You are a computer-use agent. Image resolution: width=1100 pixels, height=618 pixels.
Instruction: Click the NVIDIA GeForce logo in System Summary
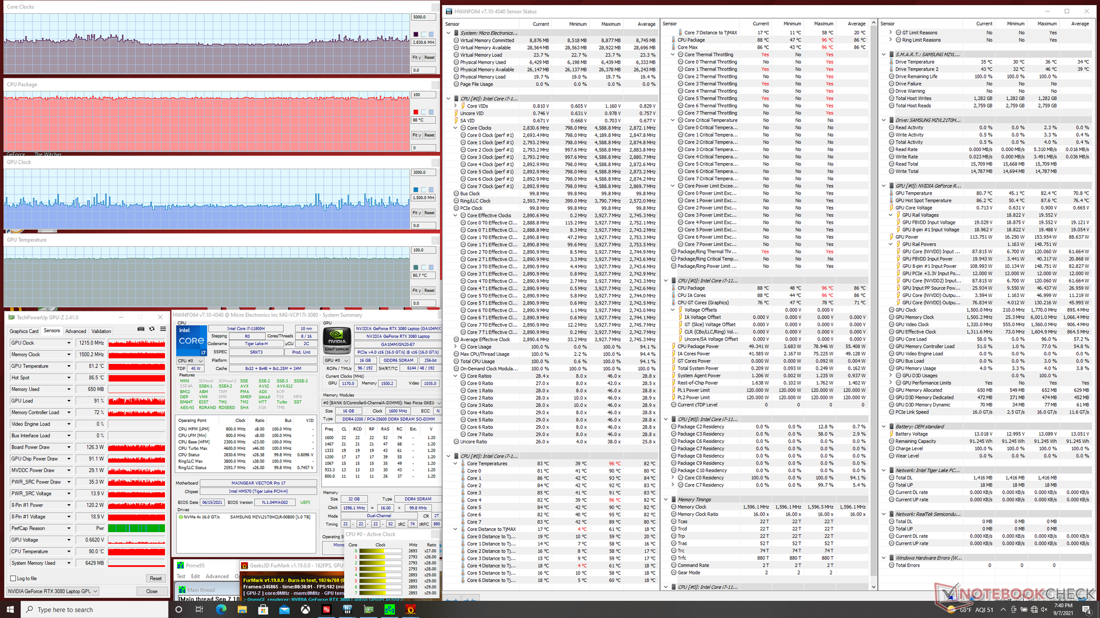pos(337,340)
